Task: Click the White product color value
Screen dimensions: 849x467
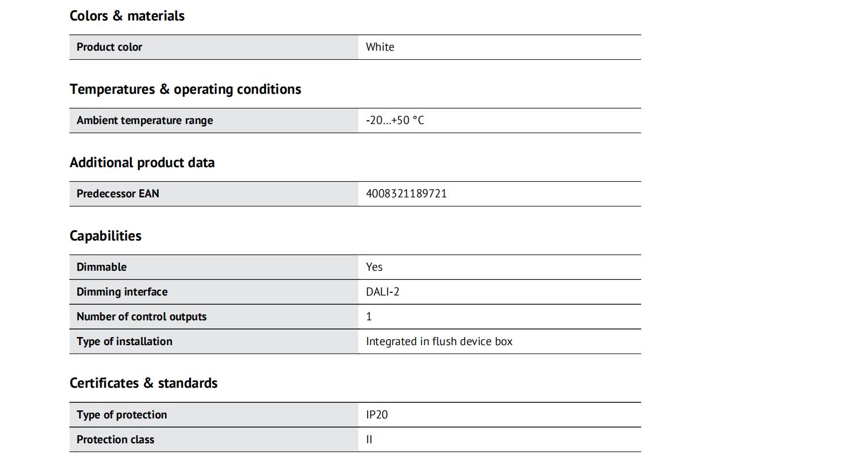Action: click(x=380, y=47)
